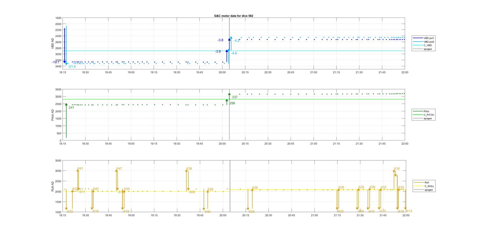The height and width of the screenshot is (238, 481).
Task: Click the '3500' y-axis tick of the Pitch plot
Action: click(58, 89)
